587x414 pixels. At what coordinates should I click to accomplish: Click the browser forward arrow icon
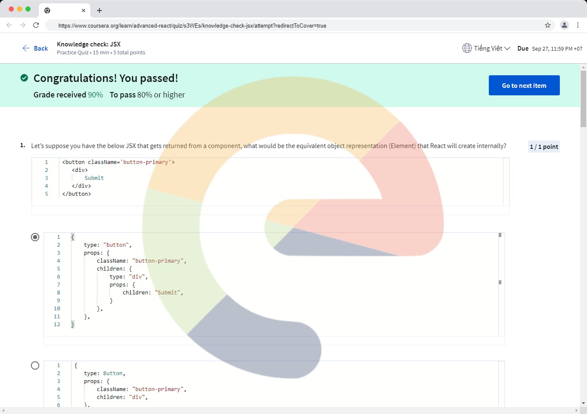[23, 25]
